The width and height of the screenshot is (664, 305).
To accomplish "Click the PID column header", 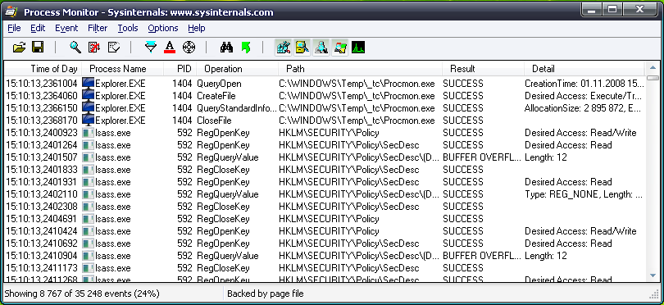I will [180, 69].
